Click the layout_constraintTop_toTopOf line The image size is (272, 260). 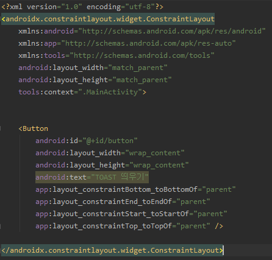click(129, 226)
